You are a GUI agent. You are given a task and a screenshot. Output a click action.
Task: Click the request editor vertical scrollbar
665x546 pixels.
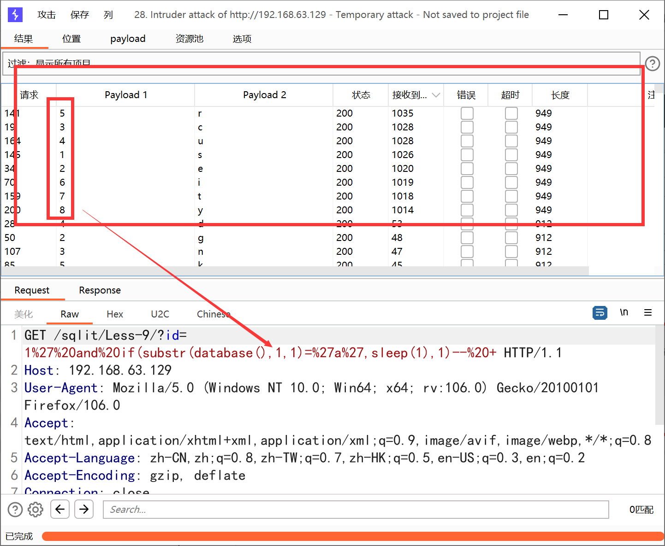click(x=659, y=375)
